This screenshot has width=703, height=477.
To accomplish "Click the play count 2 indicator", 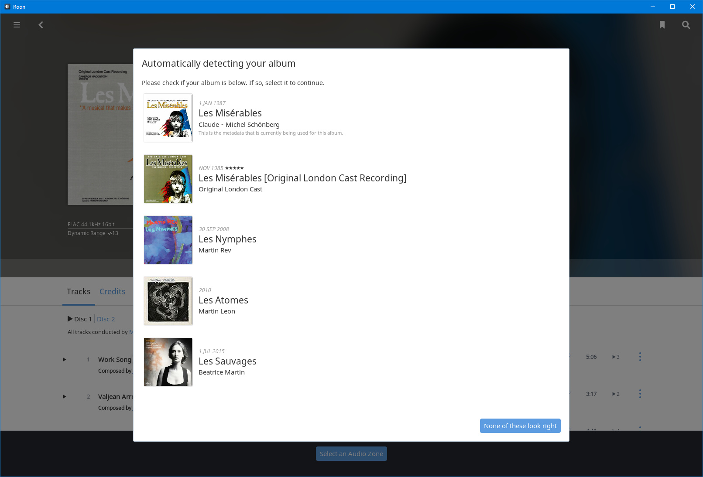I will (x=616, y=394).
